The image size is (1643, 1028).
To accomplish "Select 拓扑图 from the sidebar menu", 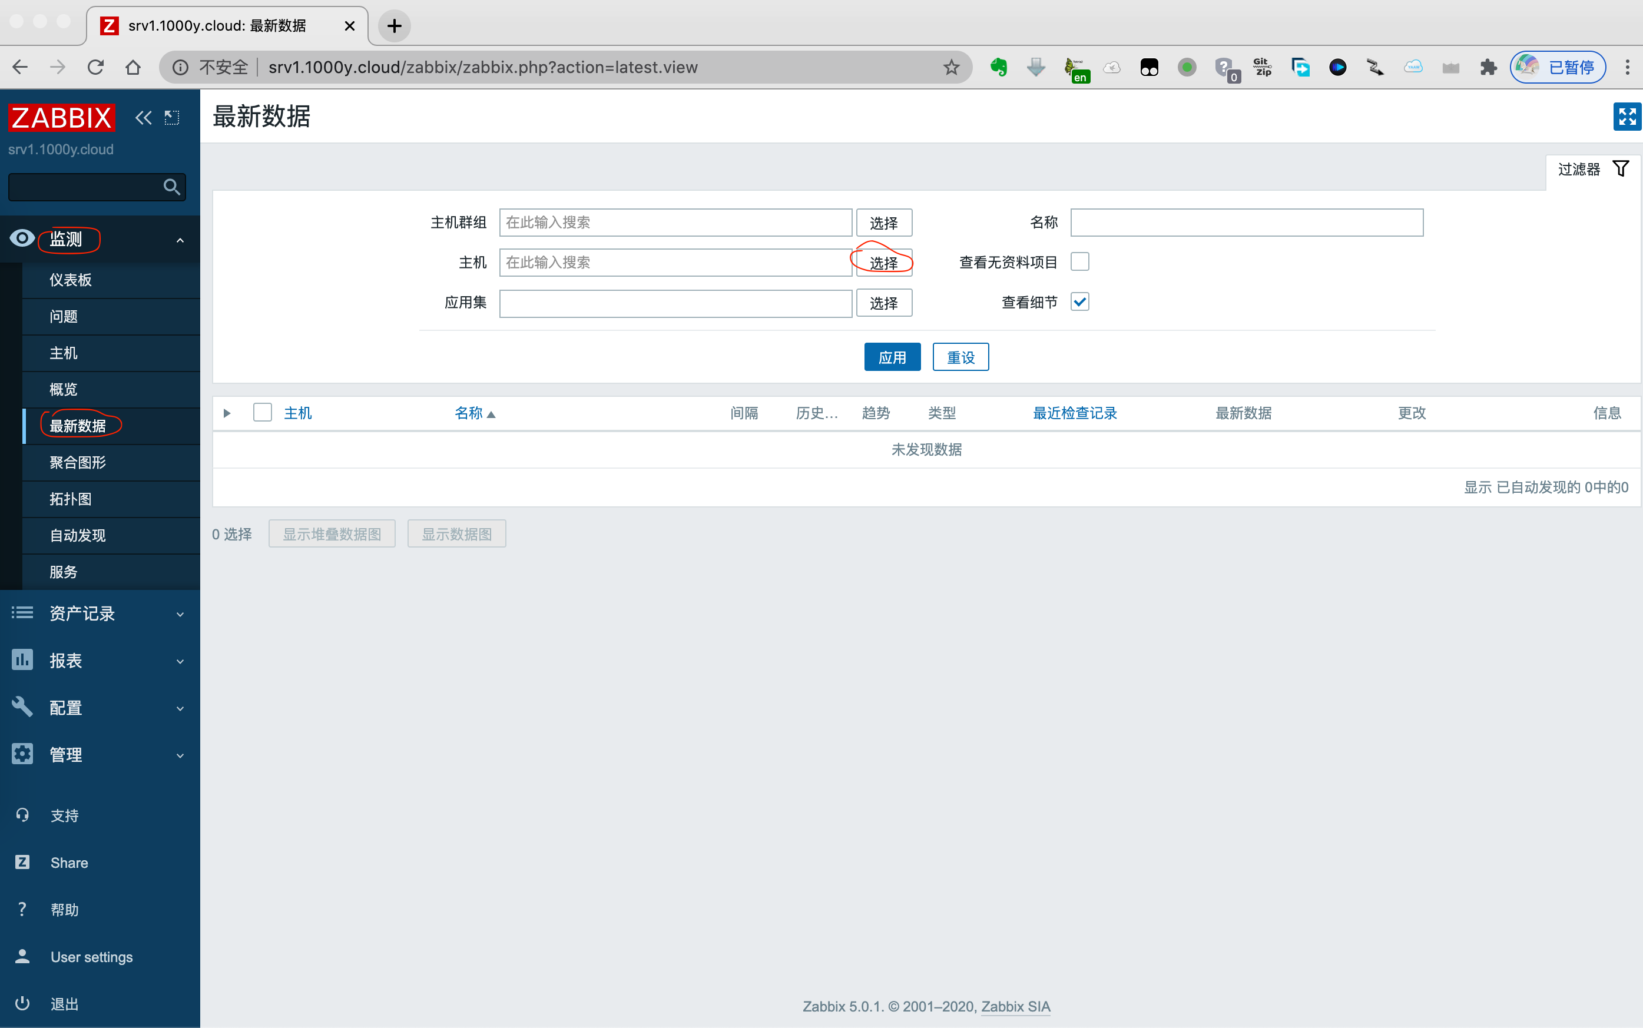I will point(70,498).
